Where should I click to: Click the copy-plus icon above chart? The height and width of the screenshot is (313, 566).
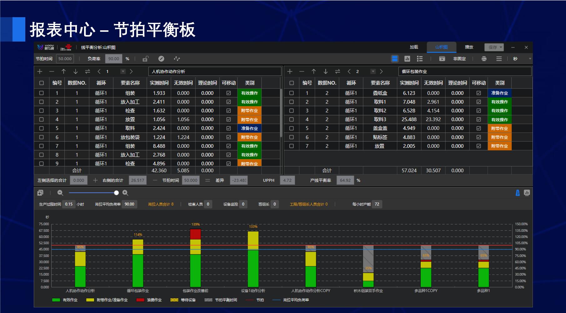point(40,193)
